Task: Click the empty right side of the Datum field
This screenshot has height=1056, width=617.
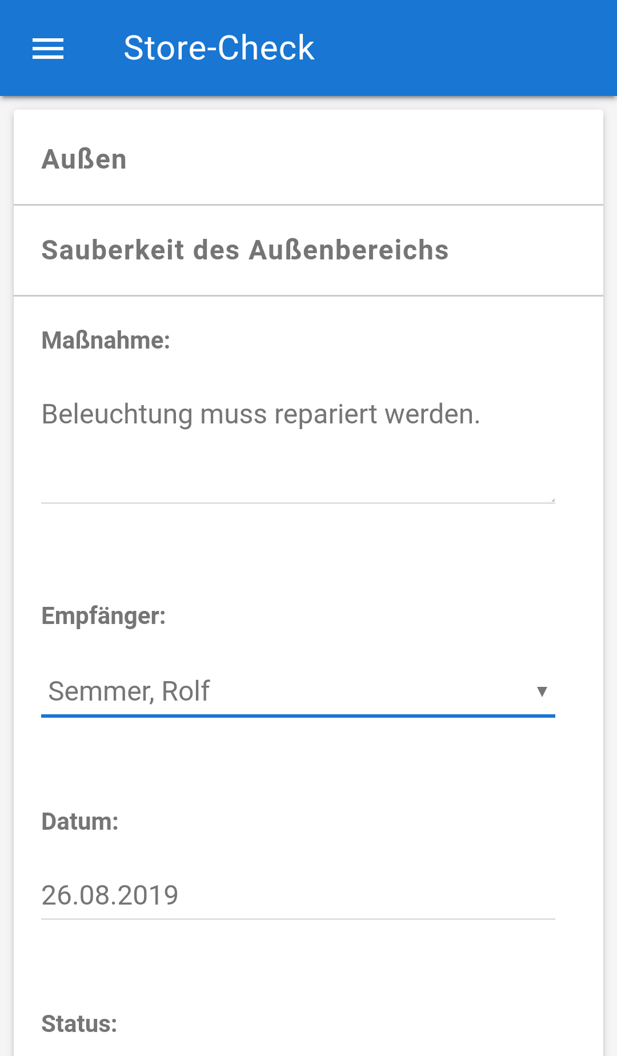Action: click(400, 895)
